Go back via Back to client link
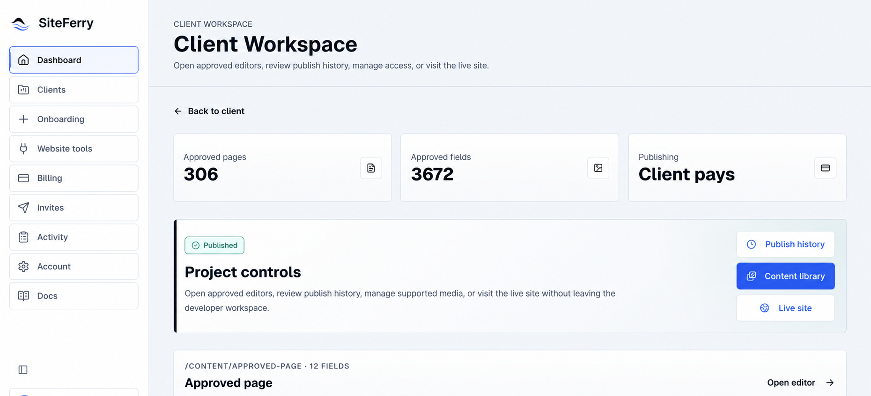 (209, 111)
